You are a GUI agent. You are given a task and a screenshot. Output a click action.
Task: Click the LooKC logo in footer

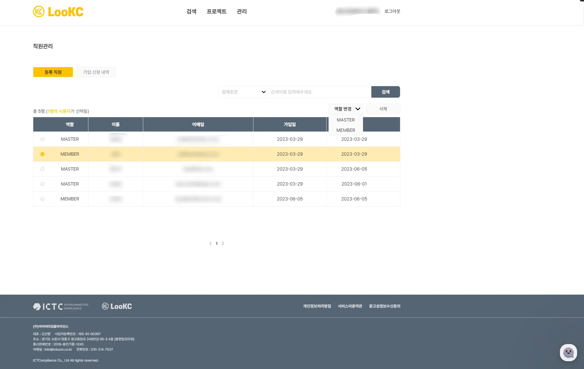[117, 306]
